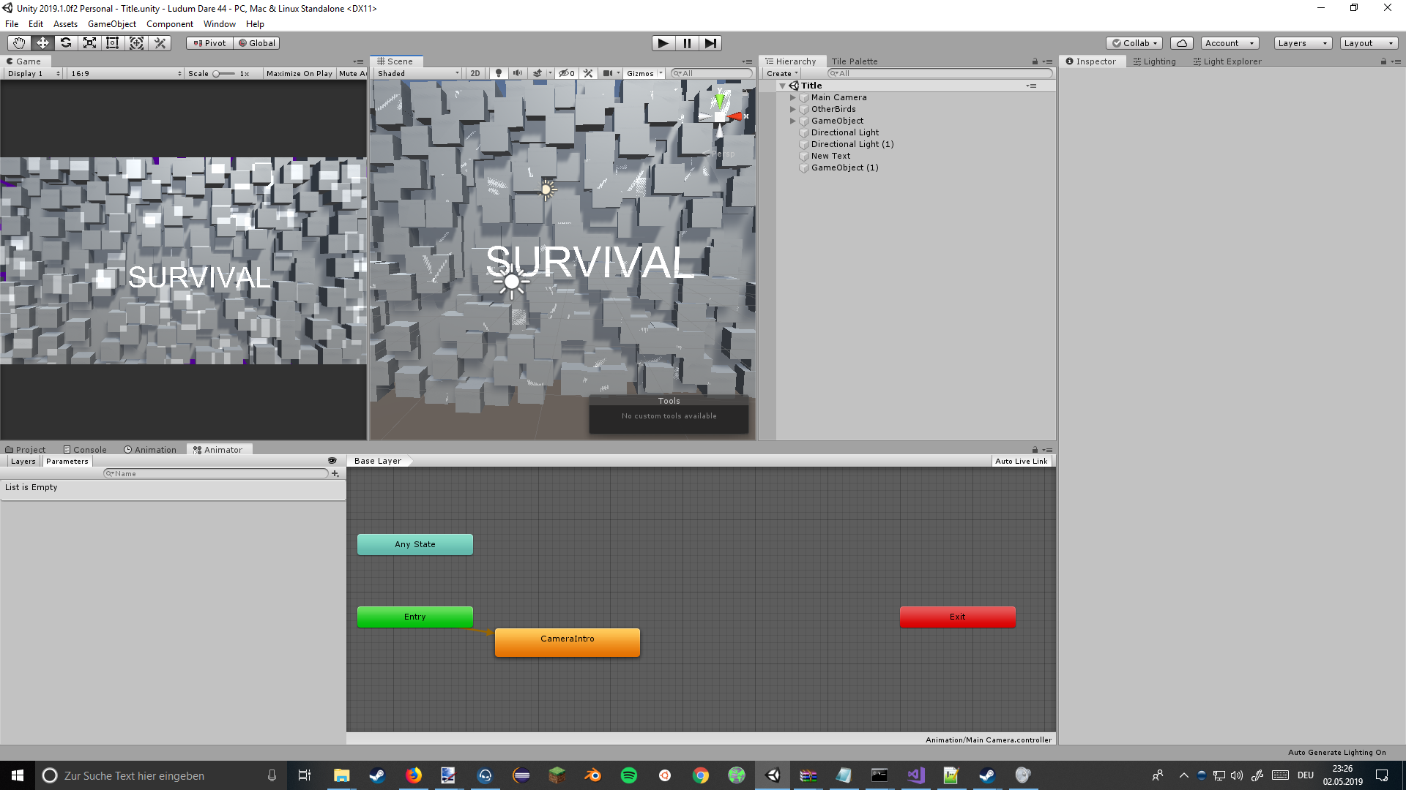Screen dimensions: 1406x790
Task: Add a new Animator parameter
Action: pyautogui.click(x=335, y=473)
